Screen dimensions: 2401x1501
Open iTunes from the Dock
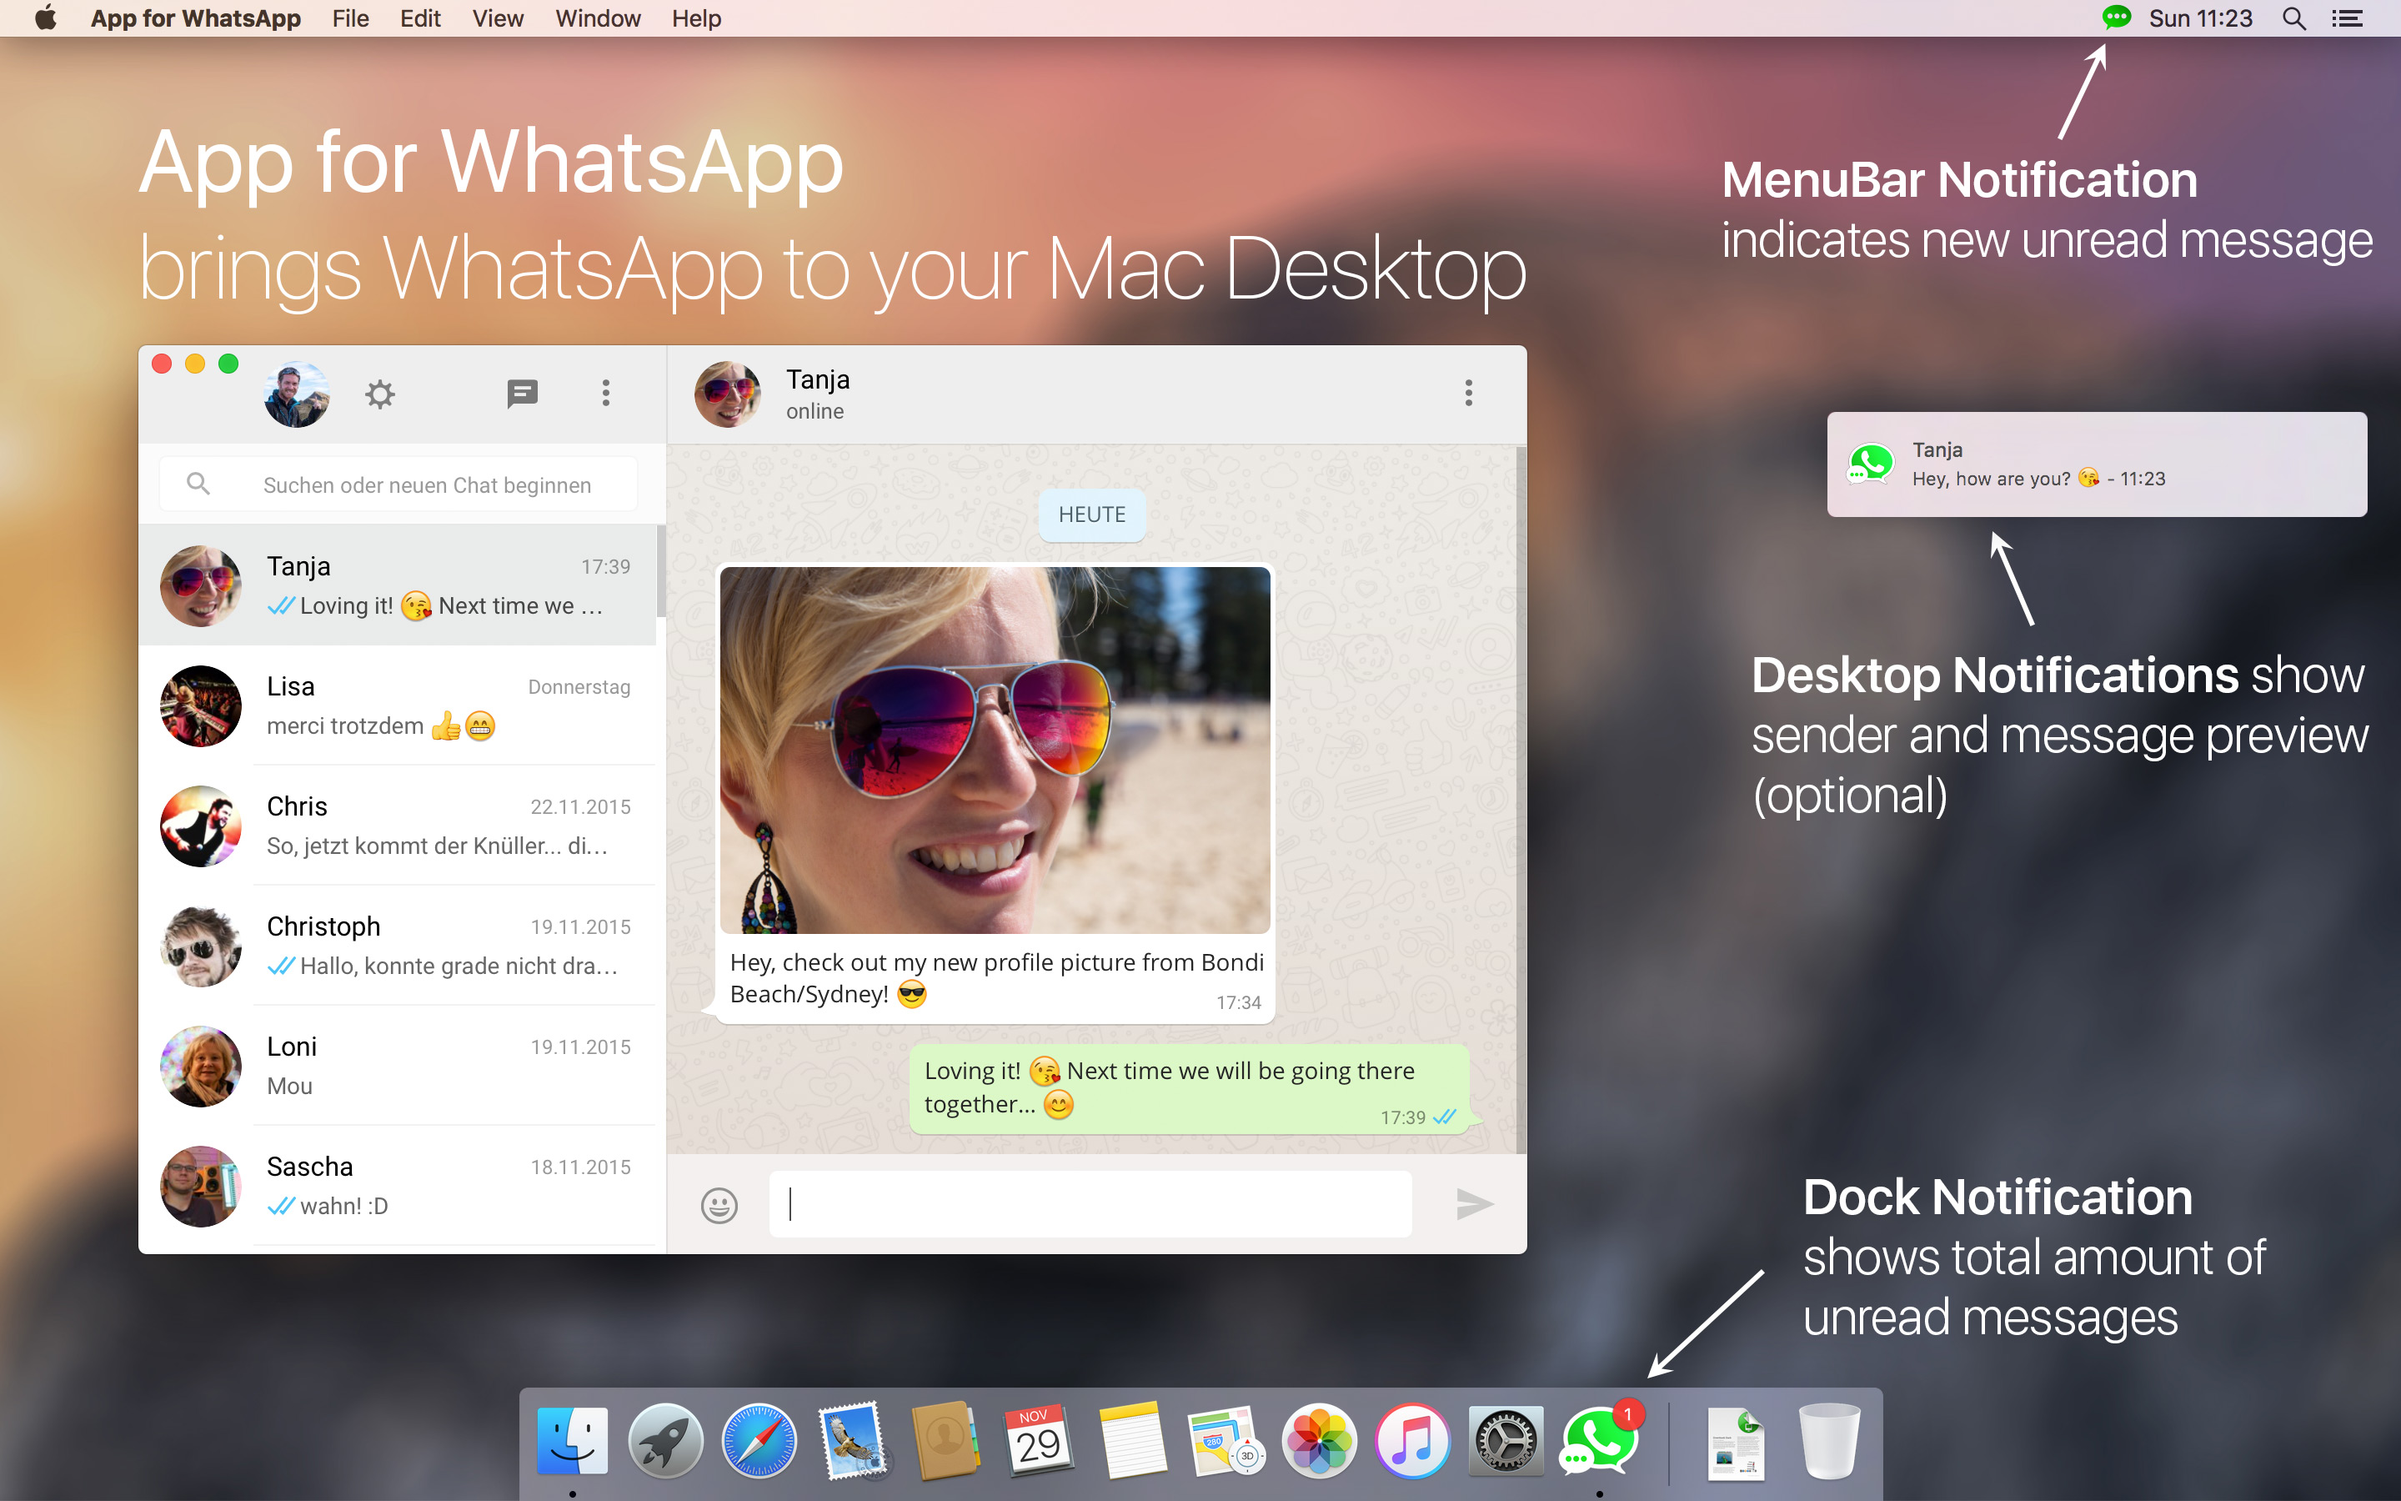tap(1413, 1440)
